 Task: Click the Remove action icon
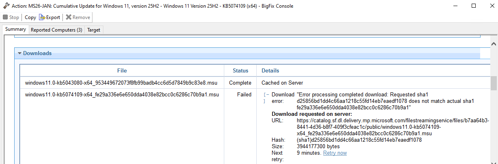(x=69, y=17)
